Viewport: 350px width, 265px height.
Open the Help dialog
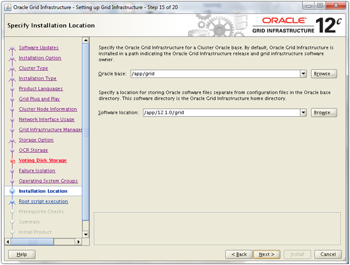[22, 254]
